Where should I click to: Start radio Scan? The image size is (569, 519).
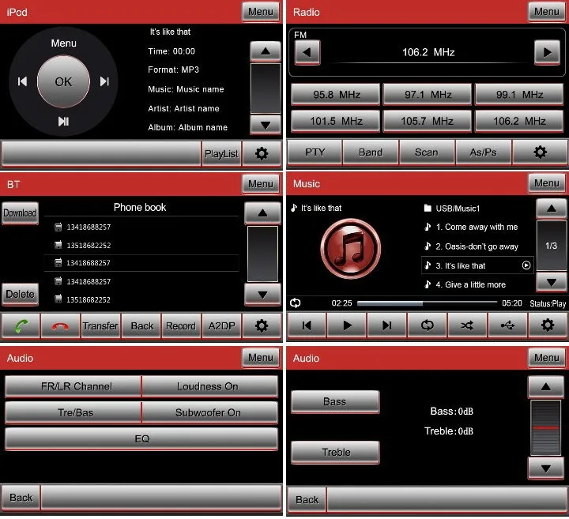click(427, 152)
